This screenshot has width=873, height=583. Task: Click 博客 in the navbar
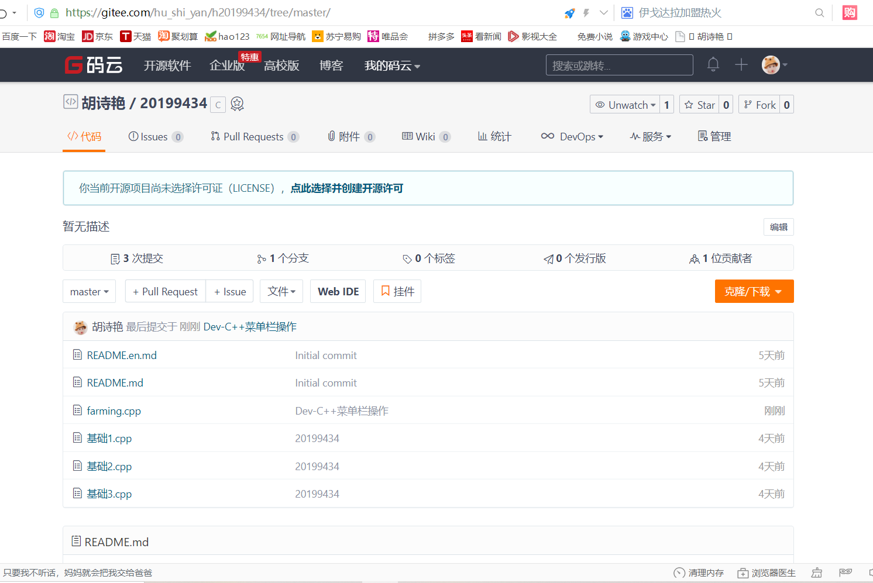click(x=331, y=65)
